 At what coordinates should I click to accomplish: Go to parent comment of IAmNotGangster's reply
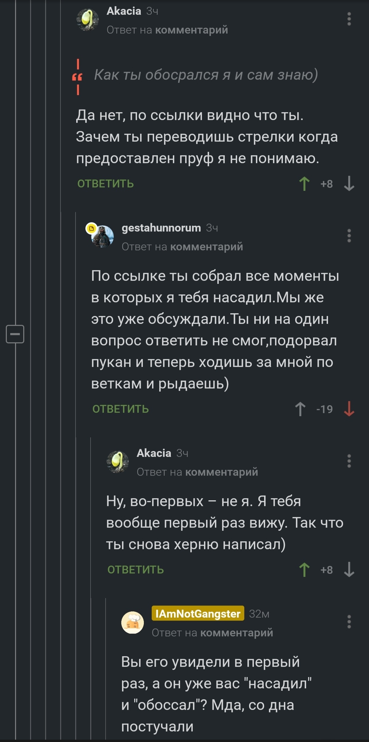point(236,633)
